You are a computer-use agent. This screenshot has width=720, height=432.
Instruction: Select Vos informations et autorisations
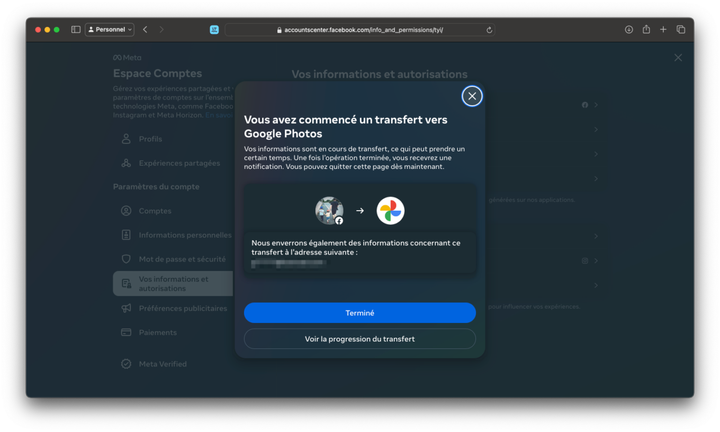(x=173, y=284)
